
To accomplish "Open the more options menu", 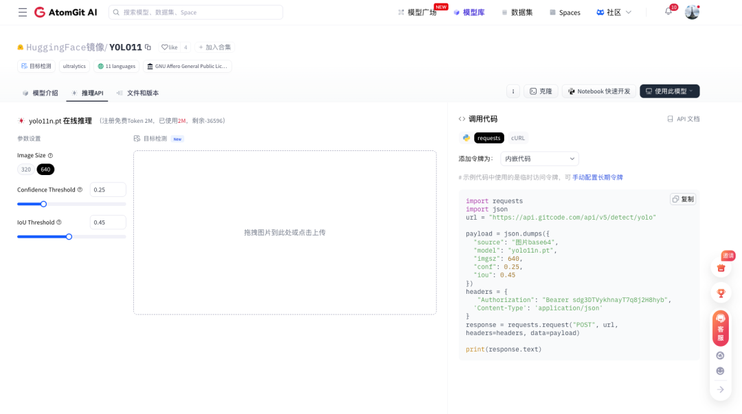I will [513, 91].
